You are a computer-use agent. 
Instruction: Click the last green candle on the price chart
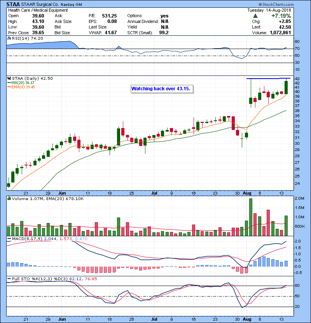[286, 88]
